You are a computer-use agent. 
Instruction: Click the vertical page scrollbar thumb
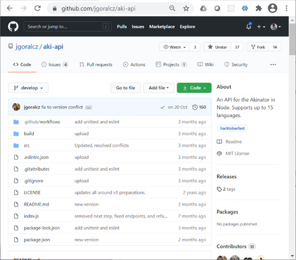pos(292,39)
